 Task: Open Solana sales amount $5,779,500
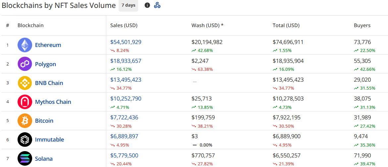click(x=124, y=155)
